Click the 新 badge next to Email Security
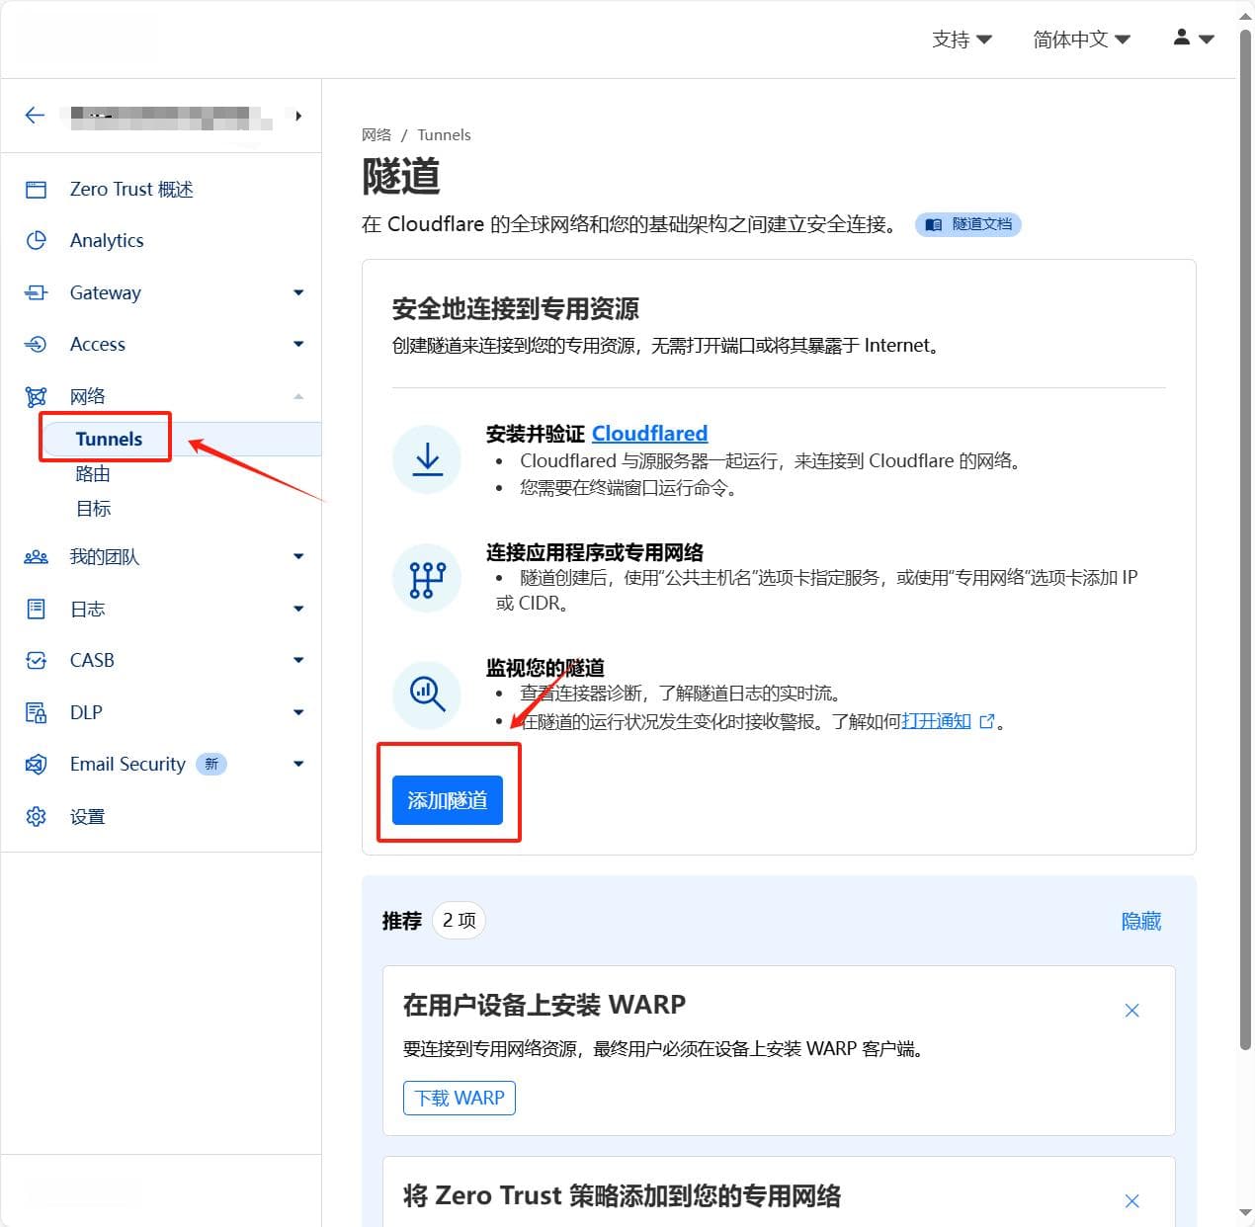Viewport: 1255px width, 1227px height. tap(211, 764)
